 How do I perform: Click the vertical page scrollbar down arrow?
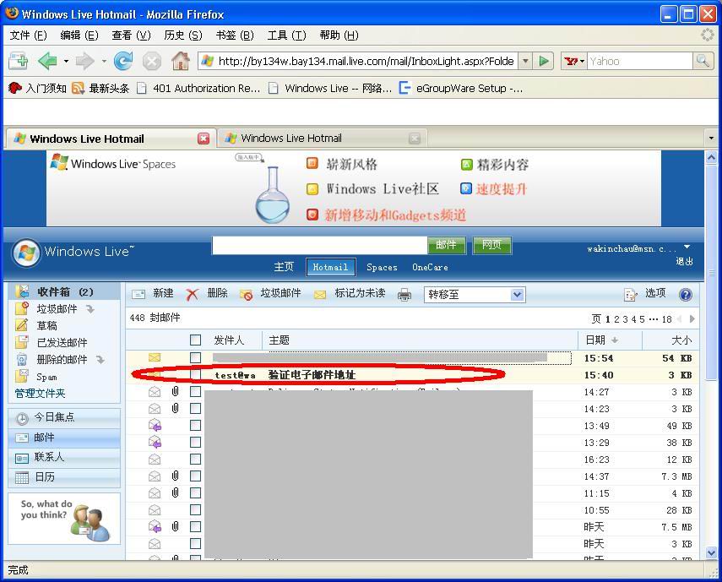tap(711, 552)
